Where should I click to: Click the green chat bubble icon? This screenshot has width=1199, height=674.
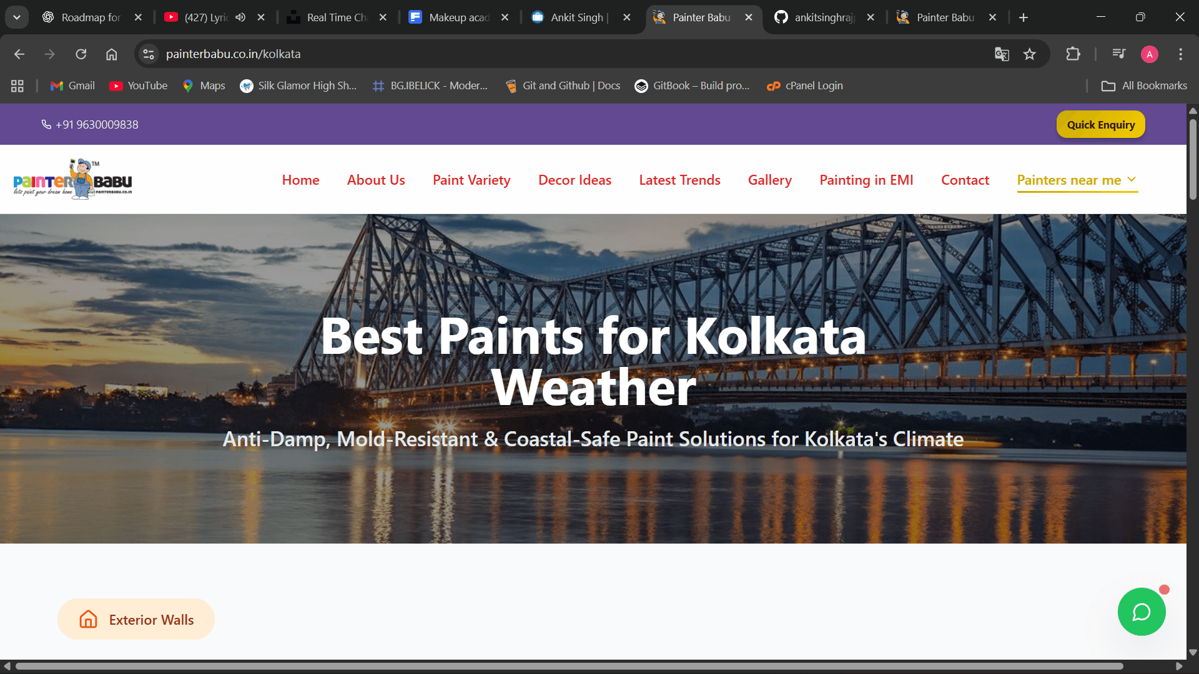(x=1141, y=612)
